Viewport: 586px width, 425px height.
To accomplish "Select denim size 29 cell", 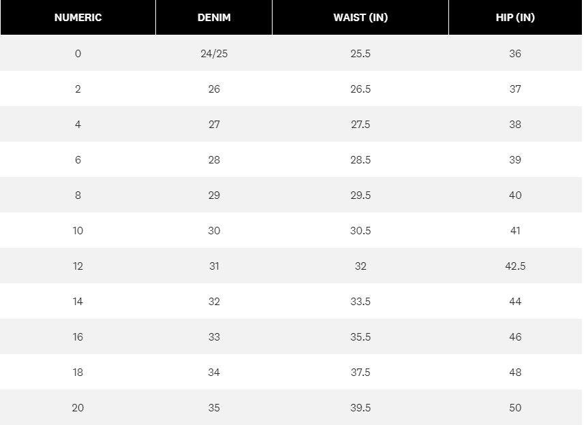I will [x=214, y=195].
